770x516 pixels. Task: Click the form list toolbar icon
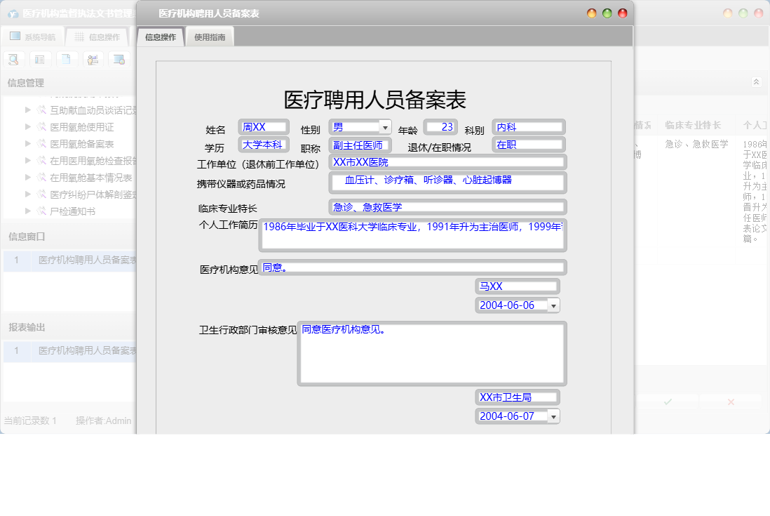pyautogui.click(x=40, y=59)
